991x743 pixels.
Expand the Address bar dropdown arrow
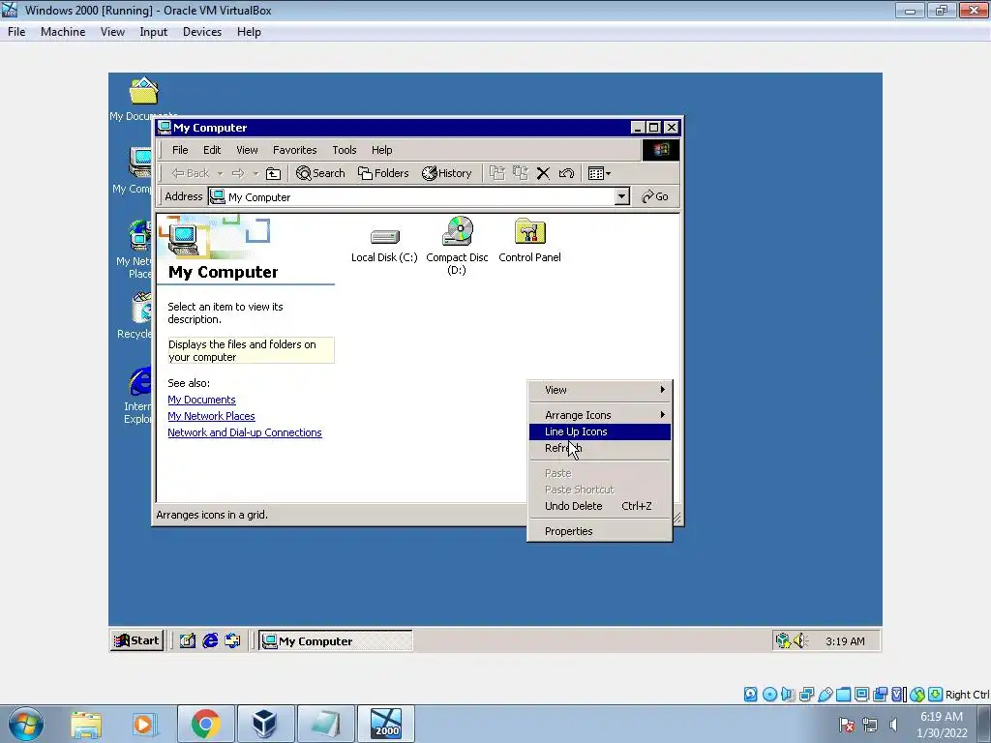tap(622, 196)
